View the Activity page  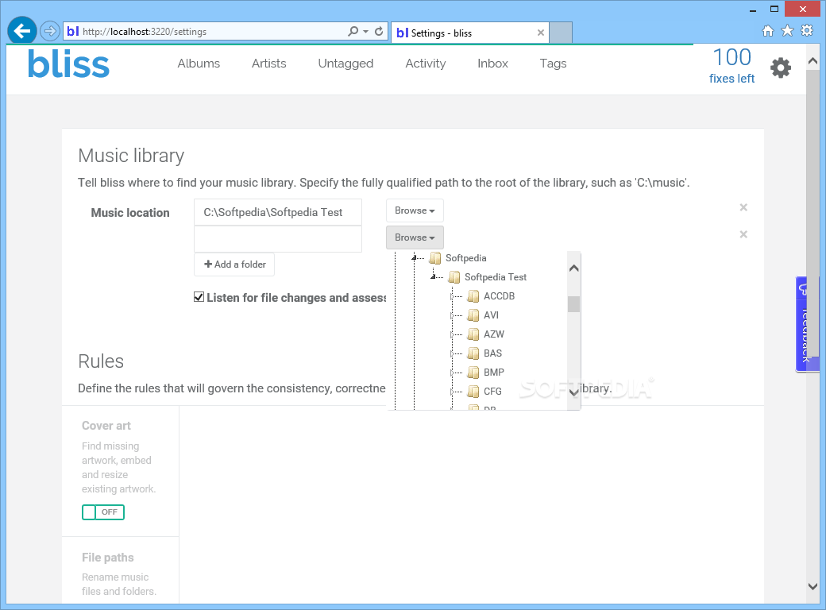(x=425, y=64)
